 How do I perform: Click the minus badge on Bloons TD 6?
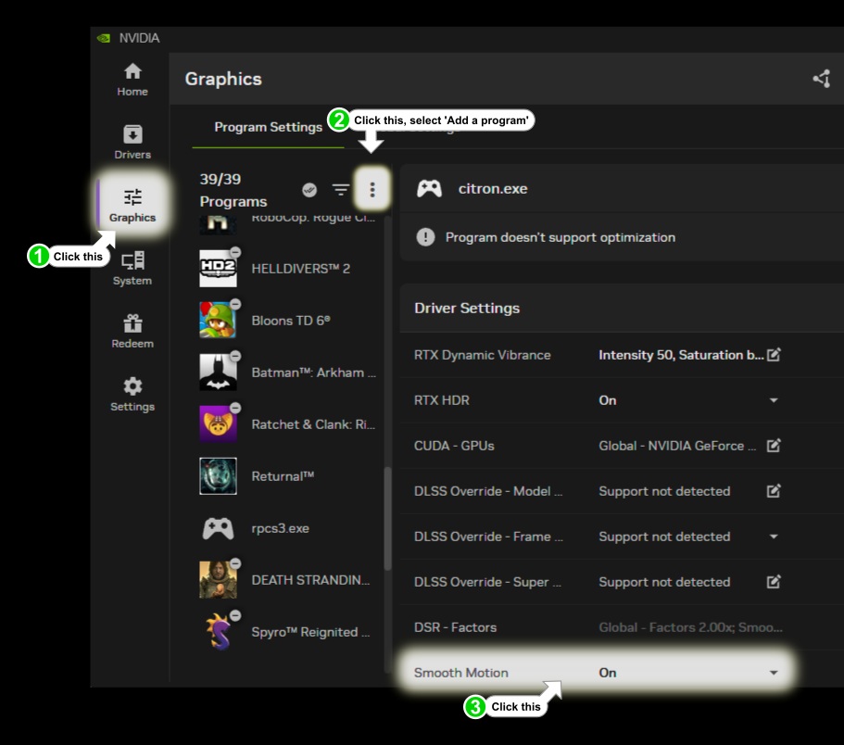point(235,304)
